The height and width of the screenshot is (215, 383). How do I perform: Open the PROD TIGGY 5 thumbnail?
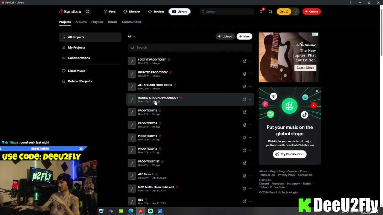point(132,112)
